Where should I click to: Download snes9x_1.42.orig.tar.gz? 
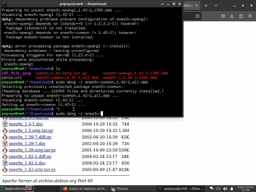point(32,170)
